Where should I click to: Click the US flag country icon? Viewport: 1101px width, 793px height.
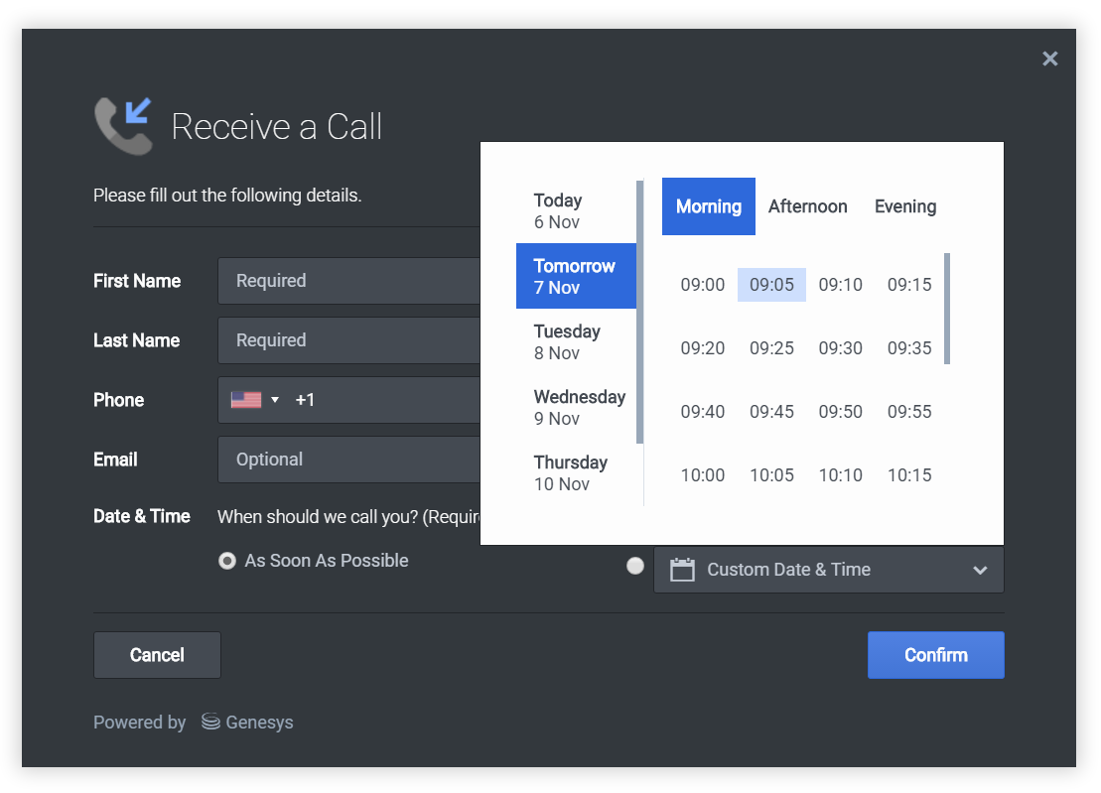pos(245,400)
